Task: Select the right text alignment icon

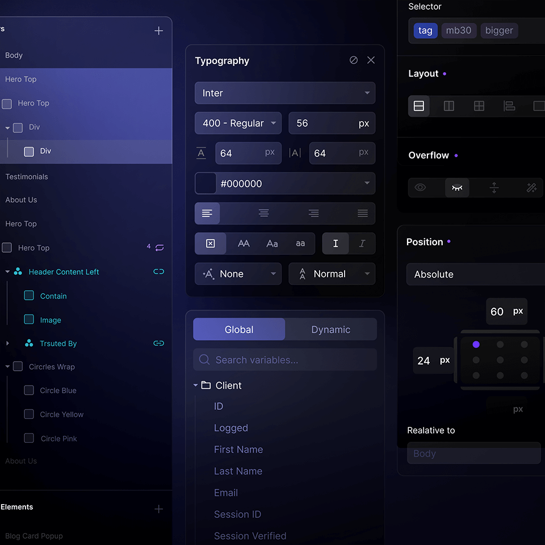Action: click(x=313, y=213)
